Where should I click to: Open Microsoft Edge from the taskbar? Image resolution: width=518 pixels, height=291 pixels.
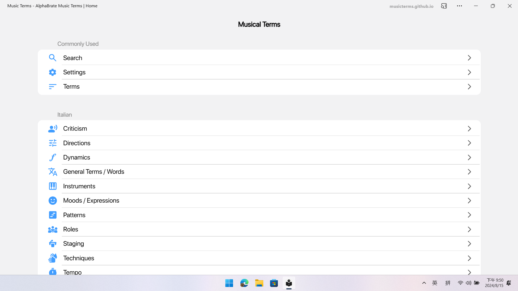(244, 283)
